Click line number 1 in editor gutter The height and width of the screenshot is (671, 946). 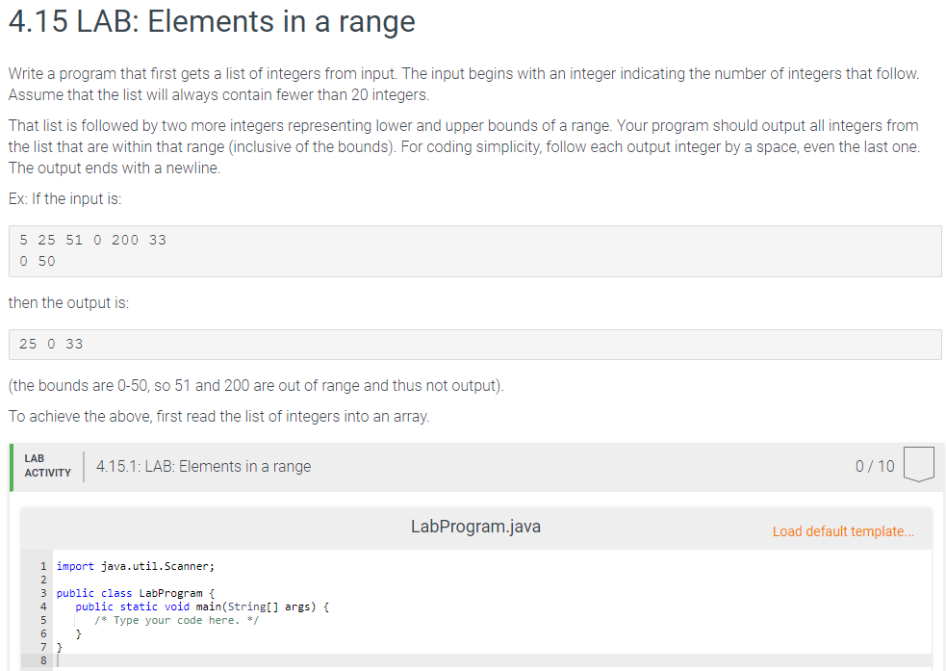pyautogui.click(x=43, y=566)
